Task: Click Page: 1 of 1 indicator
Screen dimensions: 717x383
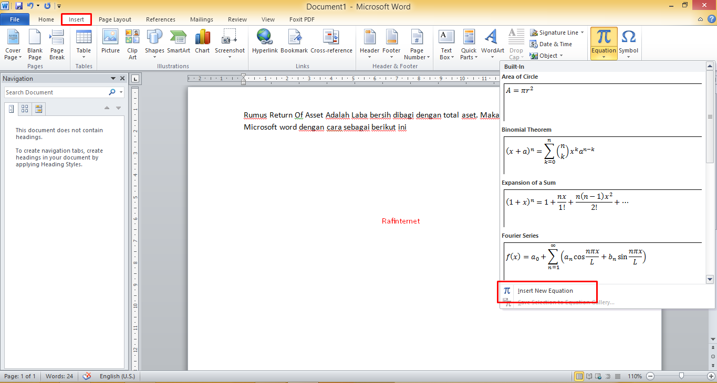Action: (20, 376)
